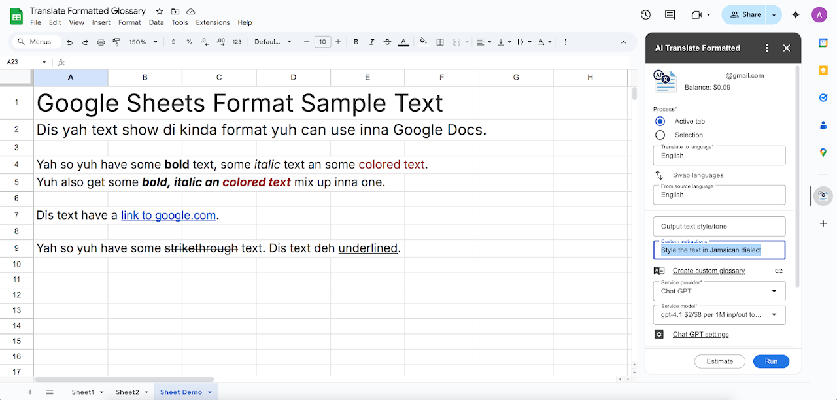
Task: Select the Selection radio option
Action: (x=660, y=135)
